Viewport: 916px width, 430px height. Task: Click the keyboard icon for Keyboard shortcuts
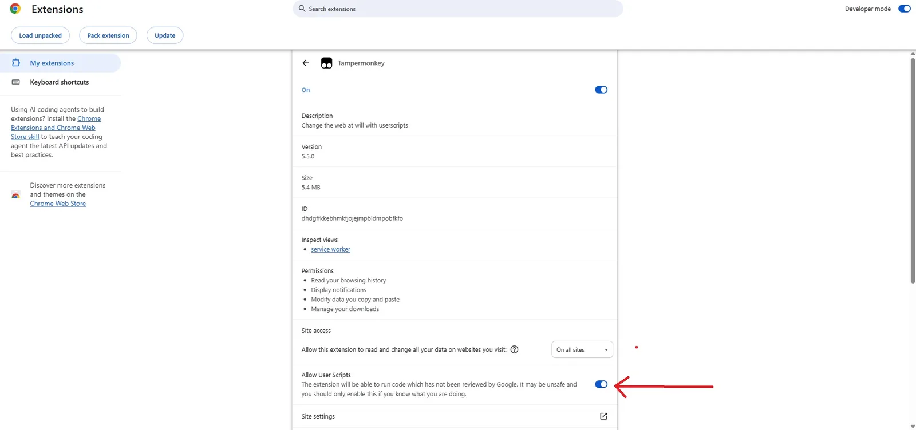pos(16,82)
